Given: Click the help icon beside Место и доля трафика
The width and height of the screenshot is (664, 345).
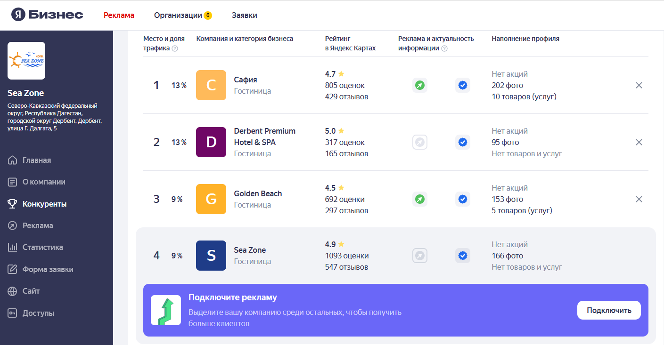Looking at the screenshot, I should click(175, 48).
